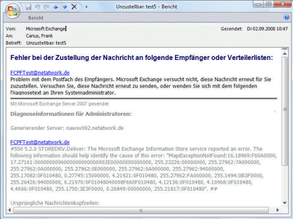Viewport: 293px width, 219px height.
Task: Click the Redo icon
Action: (x=46, y=7)
